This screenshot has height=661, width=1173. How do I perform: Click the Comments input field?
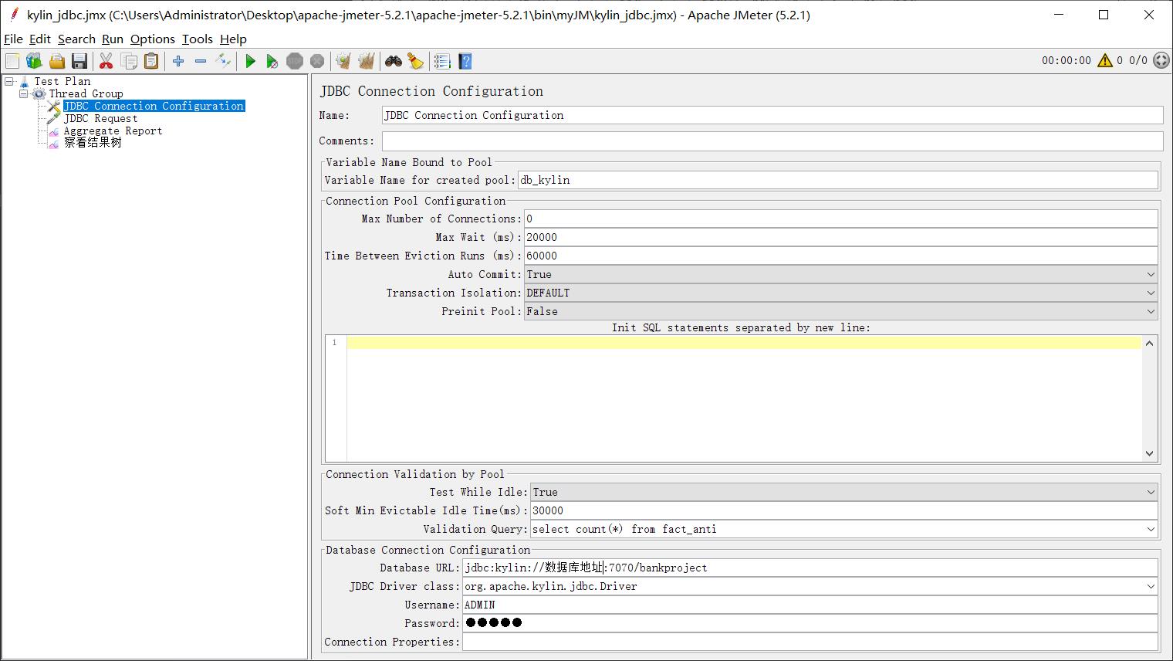[x=772, y=141]
